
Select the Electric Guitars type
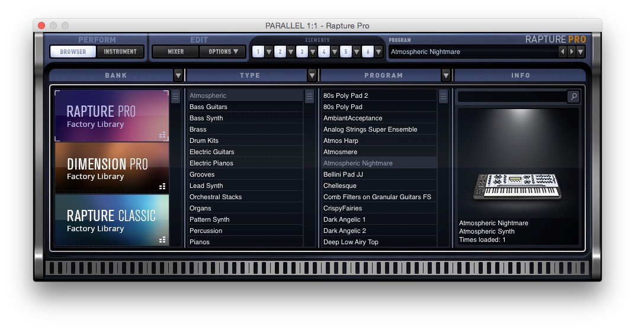pos(245,152)
